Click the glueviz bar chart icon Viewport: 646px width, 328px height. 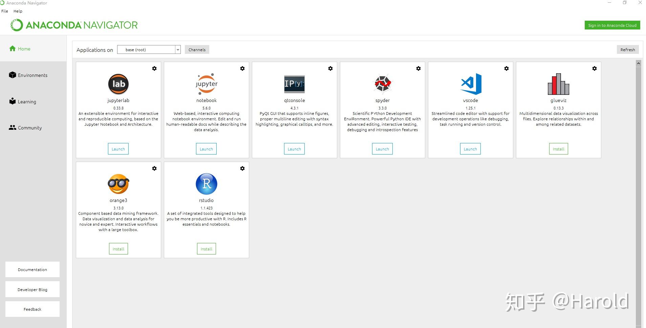pos(559,84)
